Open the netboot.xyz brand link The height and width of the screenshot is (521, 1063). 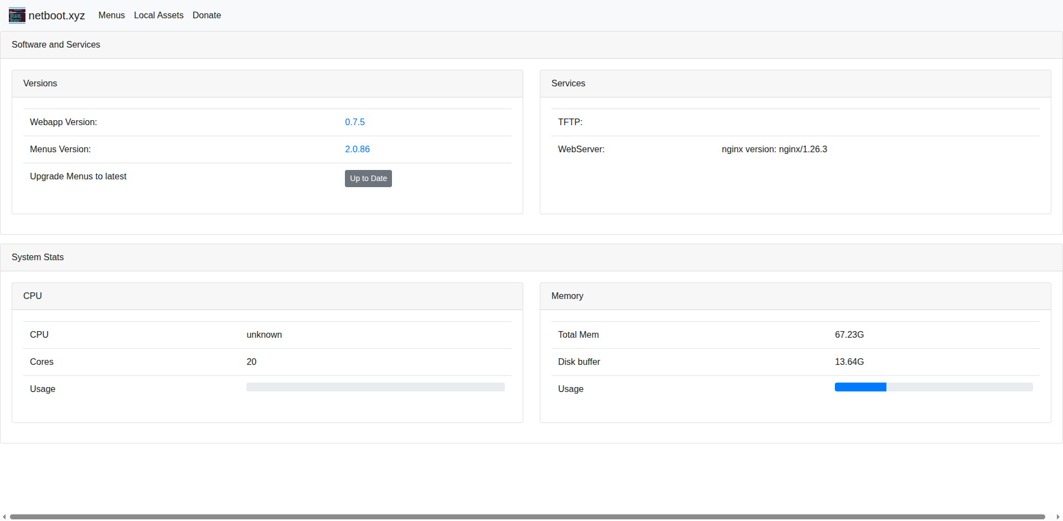pyautogui.click(x=47, y=16)
